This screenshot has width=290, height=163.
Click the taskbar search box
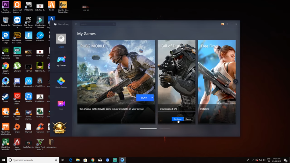pyautogui.click(x=33, y=160)
